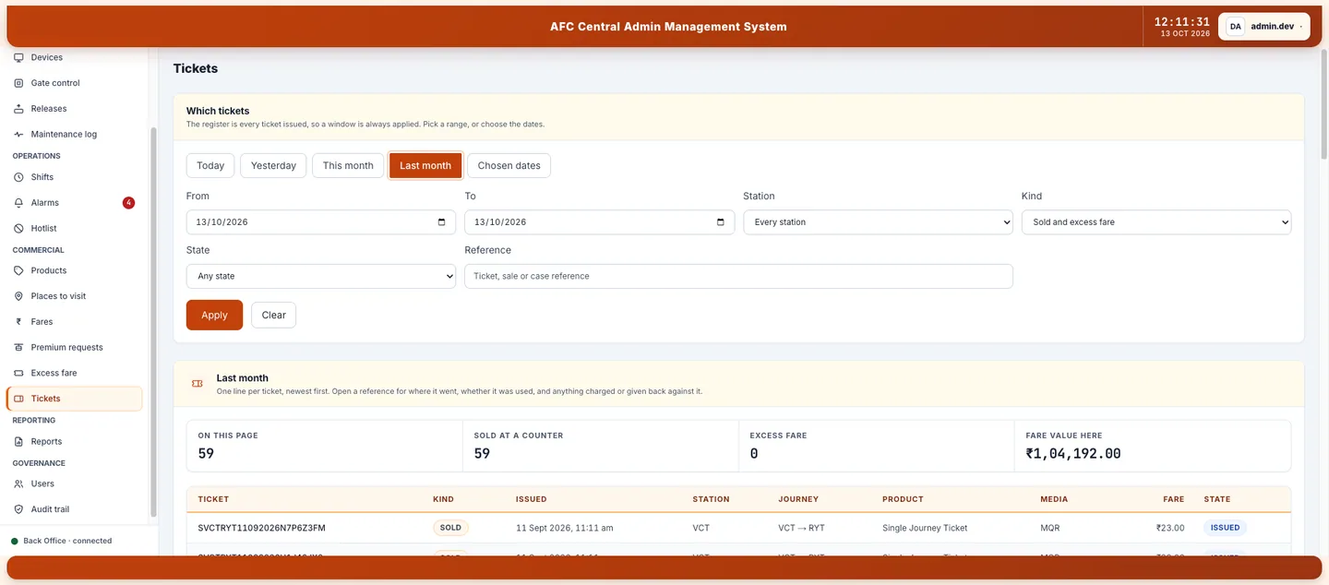
Task: Click the TICKET column header
Action: point(213,499)
